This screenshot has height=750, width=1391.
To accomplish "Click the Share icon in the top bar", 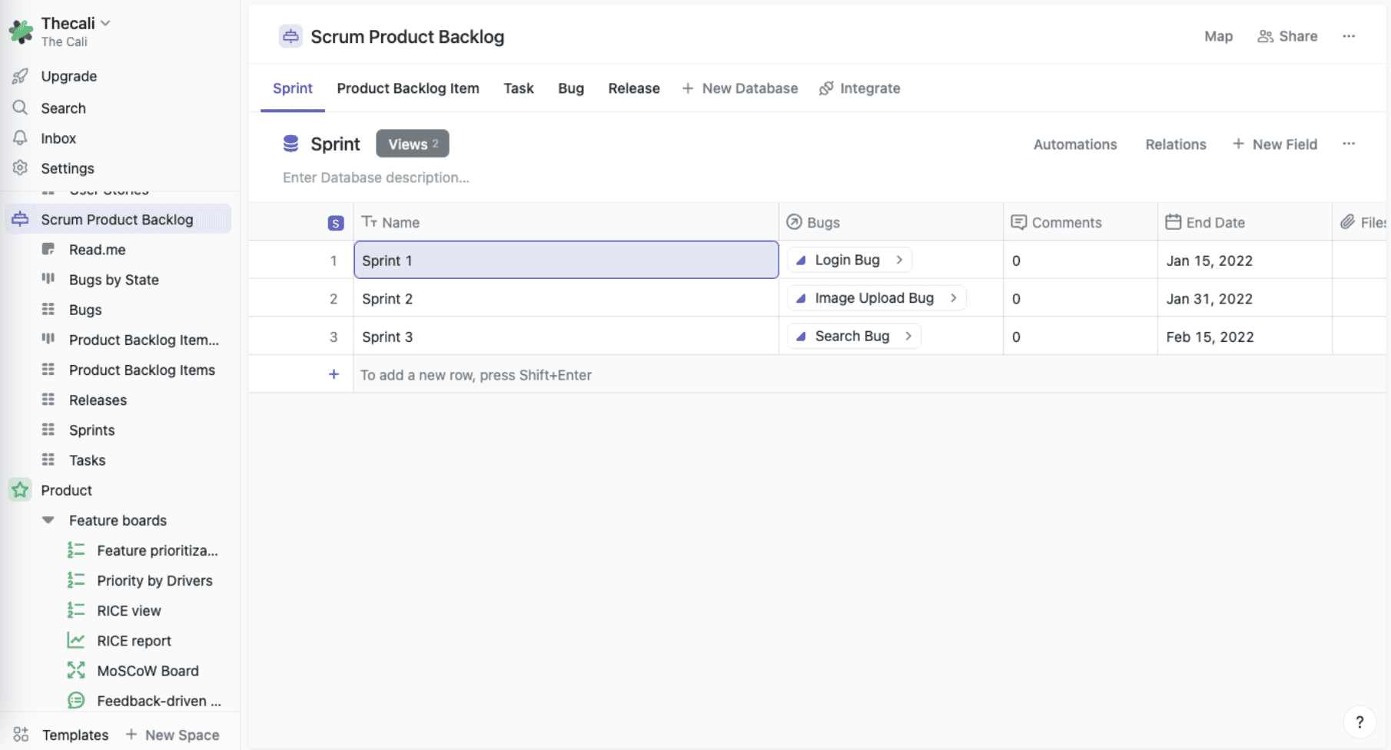I will pyautogui.click(x=1264, y=36).
